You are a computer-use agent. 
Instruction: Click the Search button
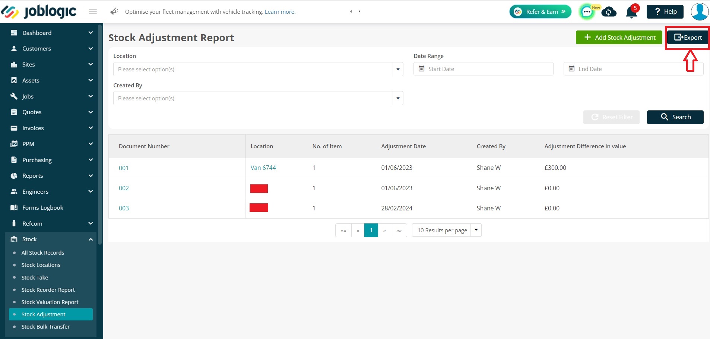(x=675, y=117)
